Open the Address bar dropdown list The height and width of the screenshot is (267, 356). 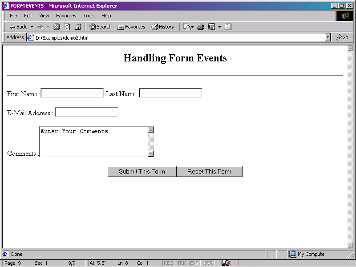coord(328,38)
